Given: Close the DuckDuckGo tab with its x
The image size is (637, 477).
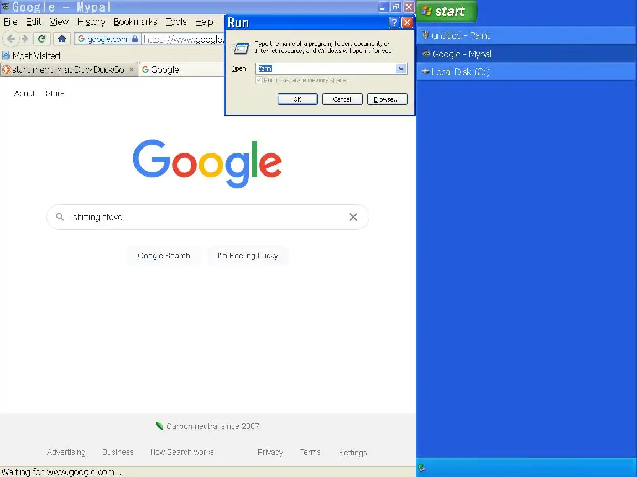Looking at the screenshot, I should (x=131, y=70).
